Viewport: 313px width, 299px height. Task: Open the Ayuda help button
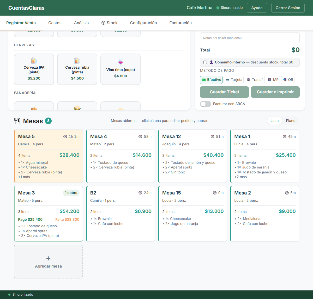257,8
